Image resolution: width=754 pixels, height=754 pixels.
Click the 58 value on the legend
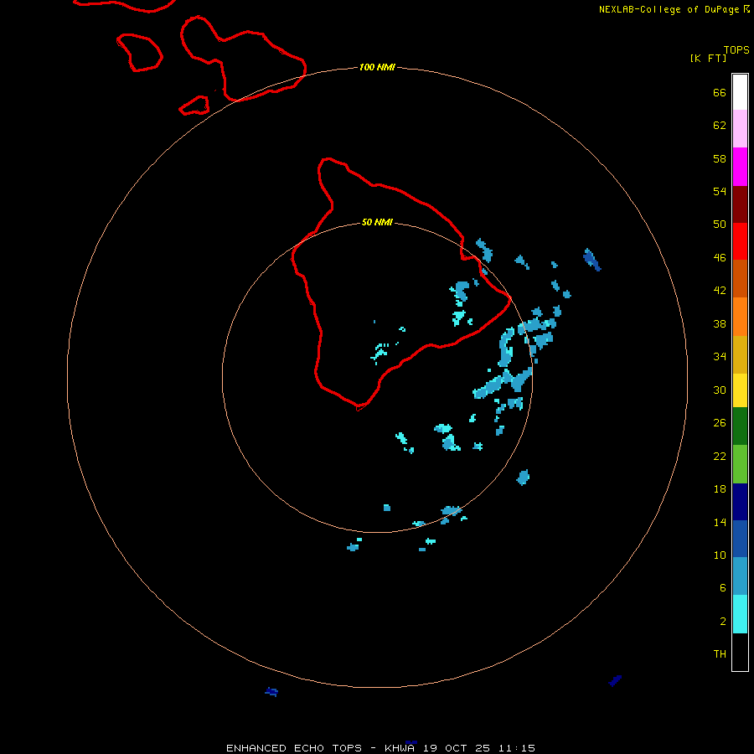click(720, 158)
